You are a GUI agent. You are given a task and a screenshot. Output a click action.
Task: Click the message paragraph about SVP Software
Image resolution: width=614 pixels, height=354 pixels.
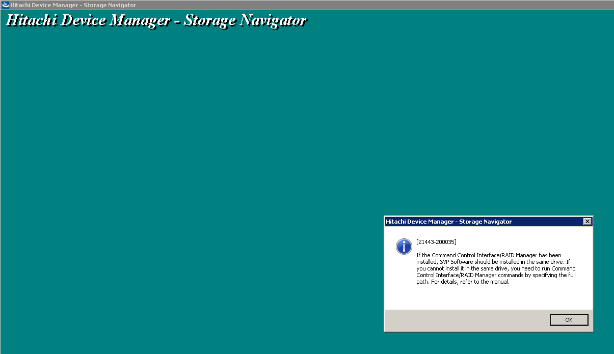click(x=496, y=268)
